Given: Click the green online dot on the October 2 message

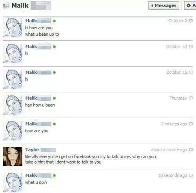Looking at the screenshot, I should pos(54,21).
